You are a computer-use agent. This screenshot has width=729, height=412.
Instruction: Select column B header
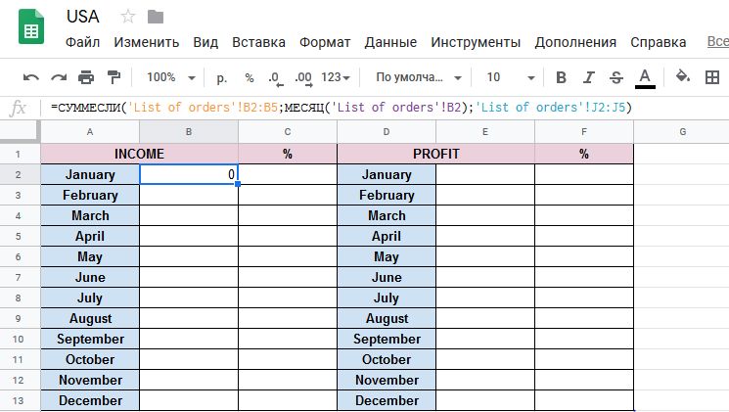(189, 132)
